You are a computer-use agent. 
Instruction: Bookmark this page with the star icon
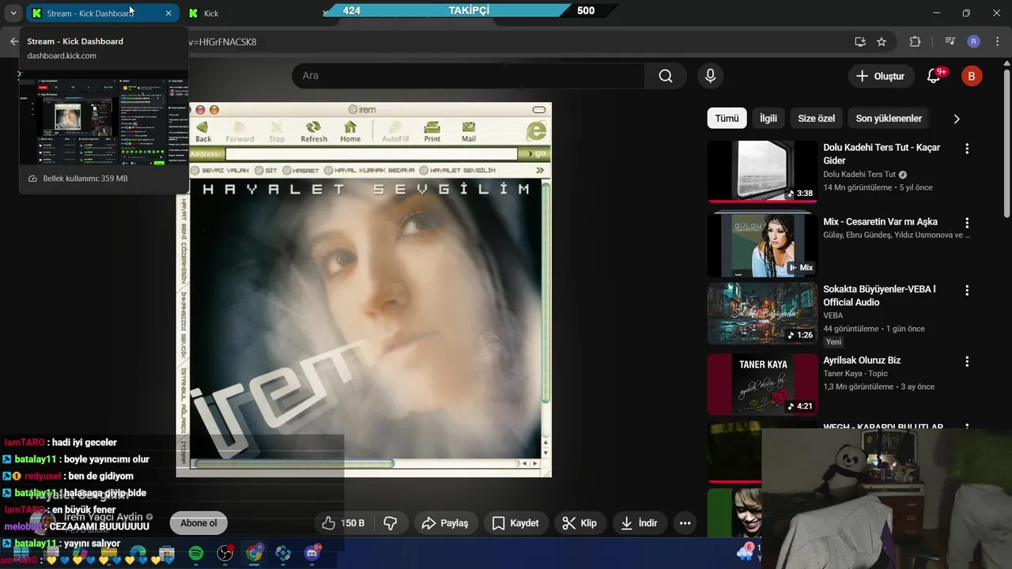[882, 42]
